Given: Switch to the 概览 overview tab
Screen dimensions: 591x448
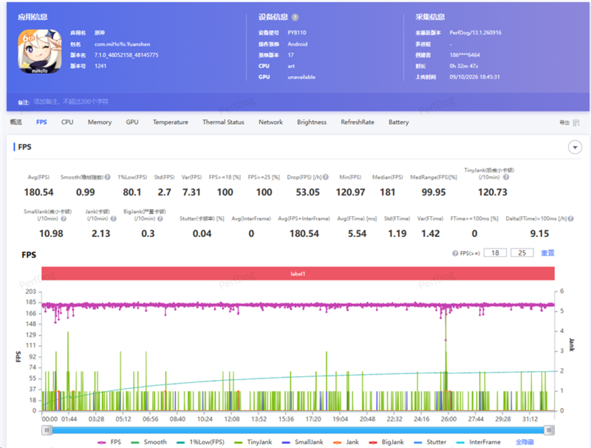Looking at the screenshot, I should [x=16, y=122].
